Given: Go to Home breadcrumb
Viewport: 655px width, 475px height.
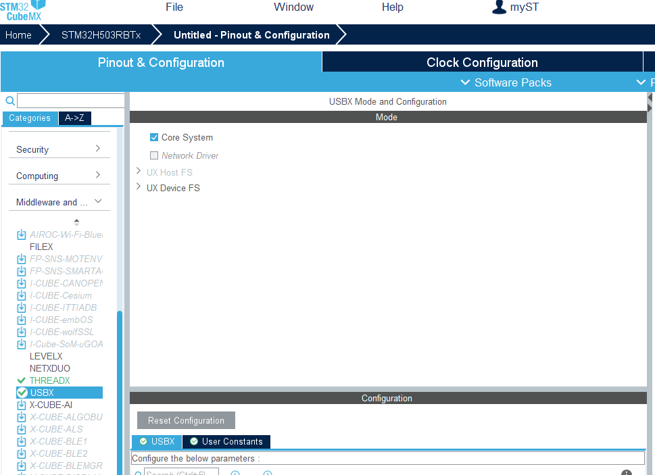Looking at the screenshot, I should coord(18,35).
